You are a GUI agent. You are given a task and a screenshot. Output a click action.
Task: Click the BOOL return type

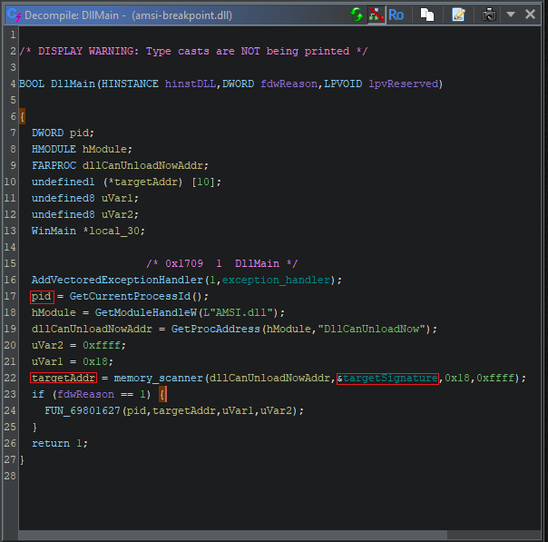tap(32, 84)
